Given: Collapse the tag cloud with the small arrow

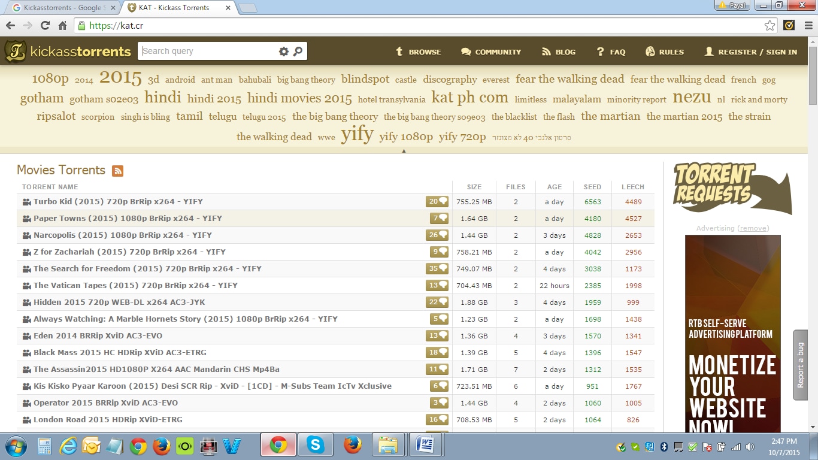Looking at the screenshot, I should coord(404,151).
